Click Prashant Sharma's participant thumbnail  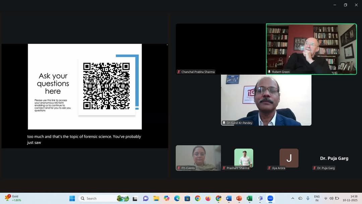[243, 158]
